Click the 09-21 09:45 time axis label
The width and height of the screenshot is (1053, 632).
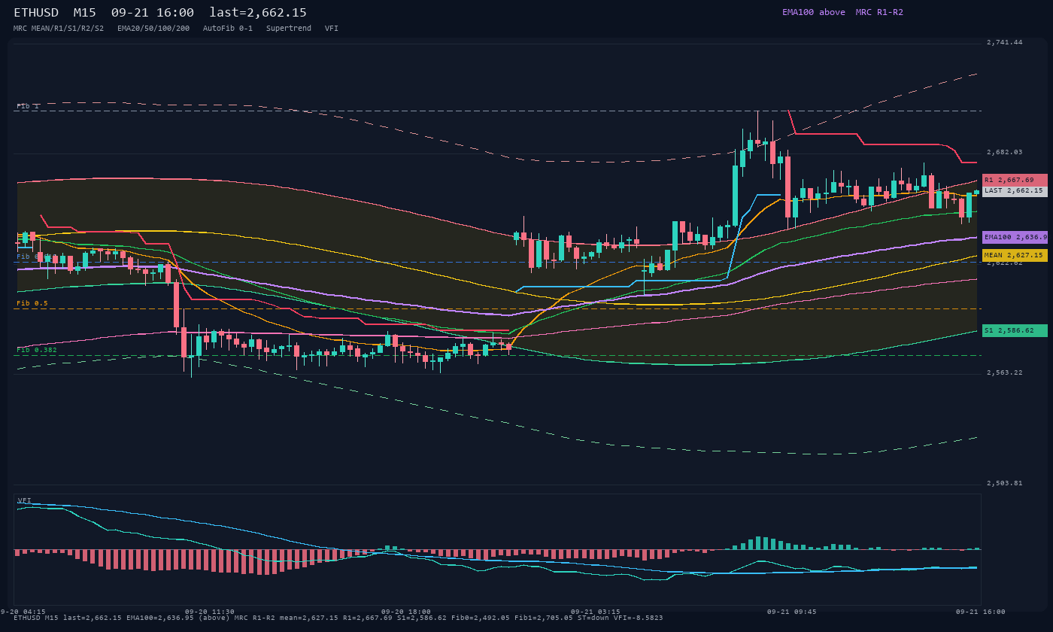tap(791, 612)
